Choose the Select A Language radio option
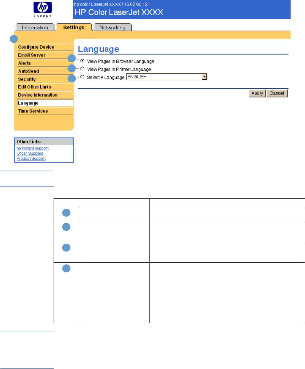This screenshot has width=305, height=369. [82, 77]
